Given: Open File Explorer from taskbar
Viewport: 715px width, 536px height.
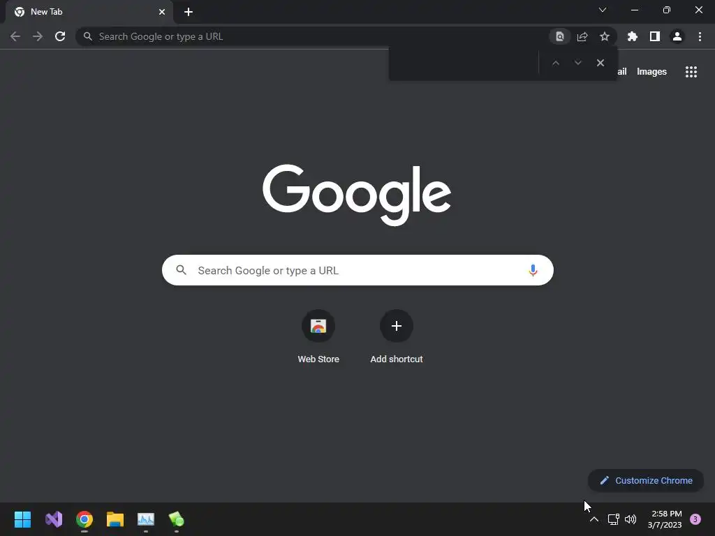Looking at the screenshot, I should tap(115, 519).
